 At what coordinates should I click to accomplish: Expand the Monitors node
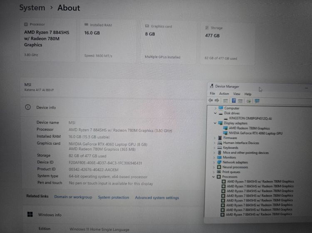(x=214, y=158)
